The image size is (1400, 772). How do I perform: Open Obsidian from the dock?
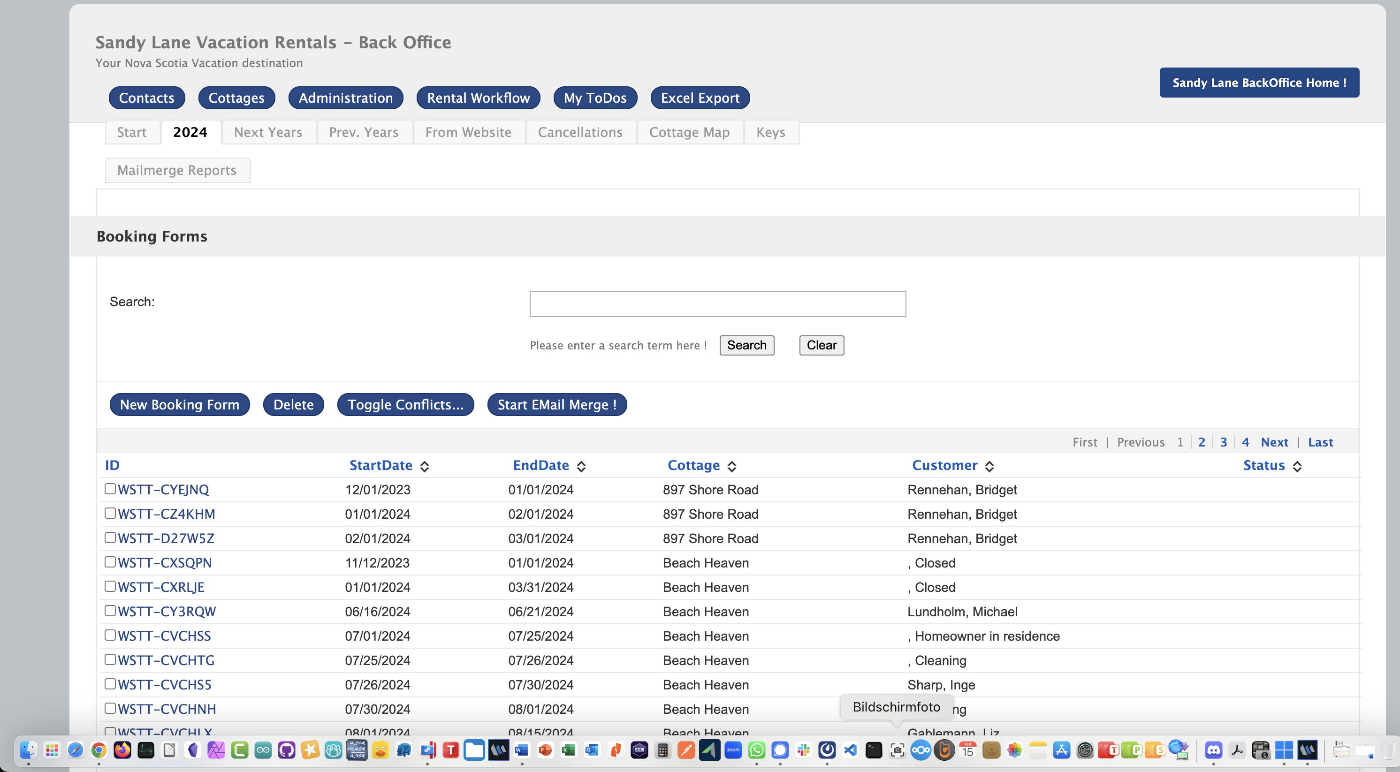[x=193, y=750]
